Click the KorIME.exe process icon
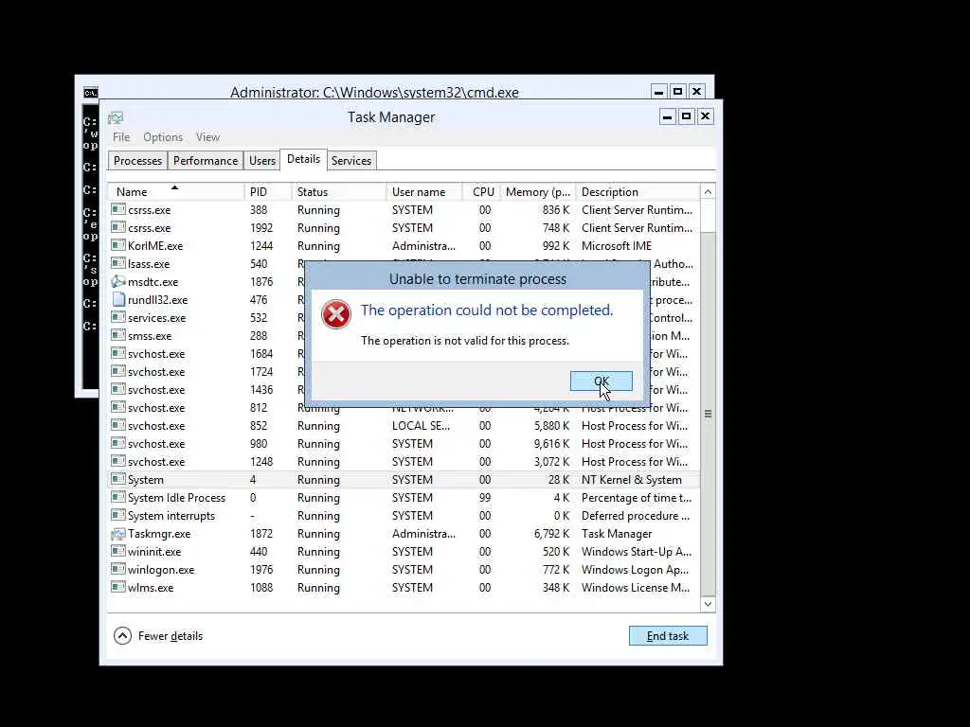The height and width of the screenshot is (727, 970). coord(118,245)
